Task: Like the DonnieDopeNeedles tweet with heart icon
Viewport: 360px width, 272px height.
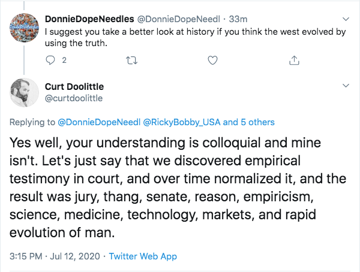Action: (212, 60)
